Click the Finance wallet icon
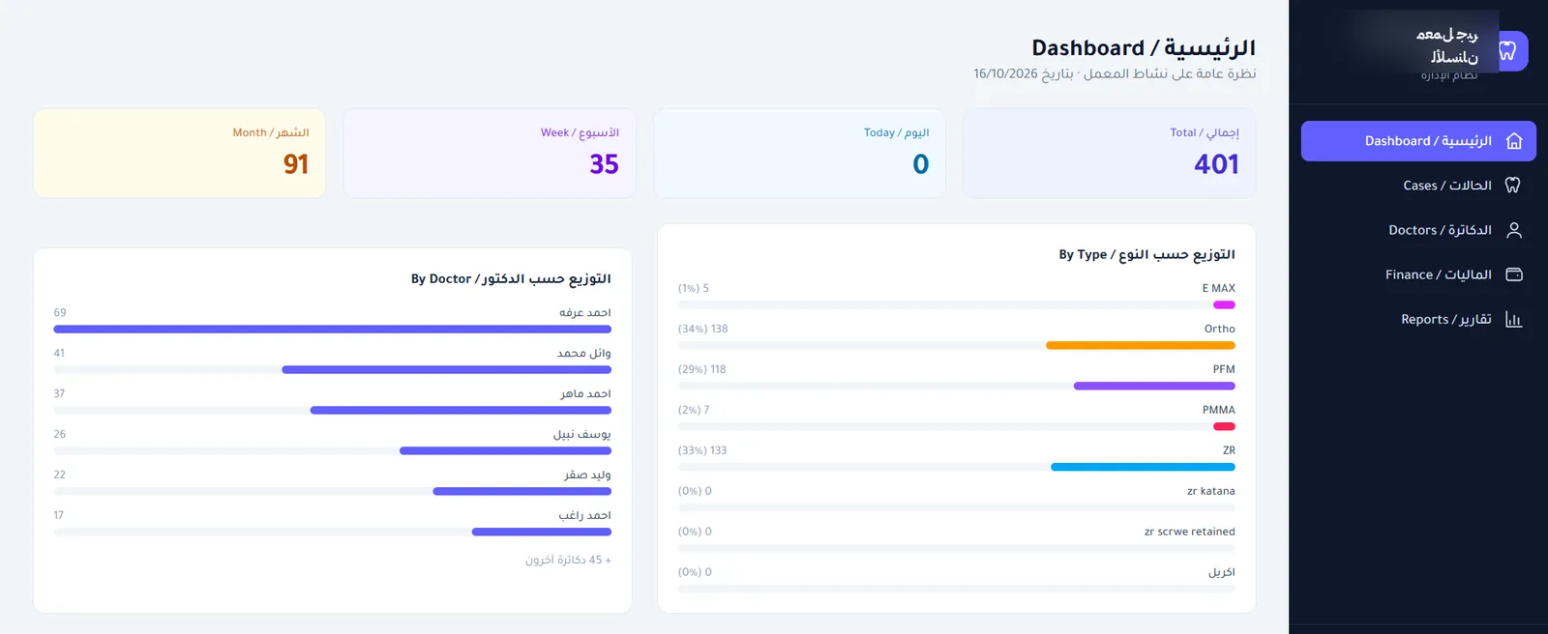 coord(1514,274)
